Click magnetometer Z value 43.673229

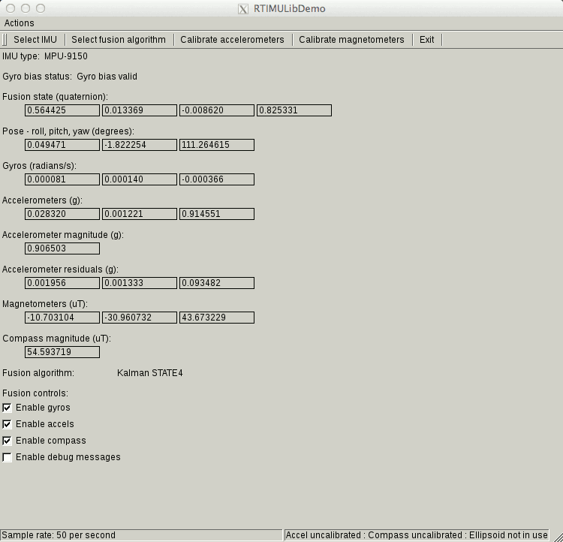coord(216,318)
